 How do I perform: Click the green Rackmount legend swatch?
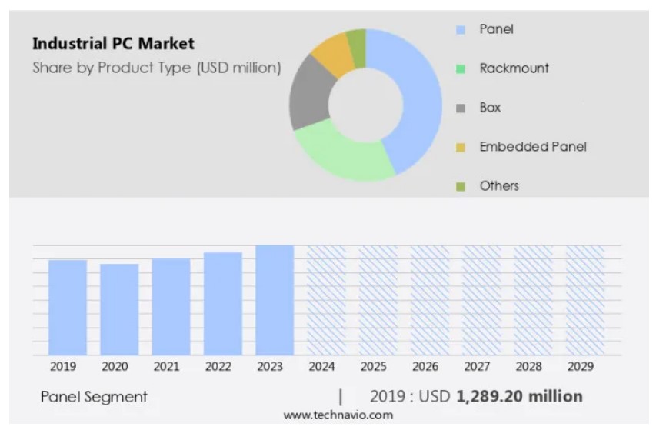(461, 68)
